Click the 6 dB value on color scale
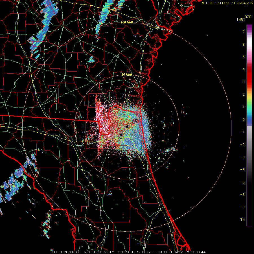Screen dimensions: 254x254 244,44
